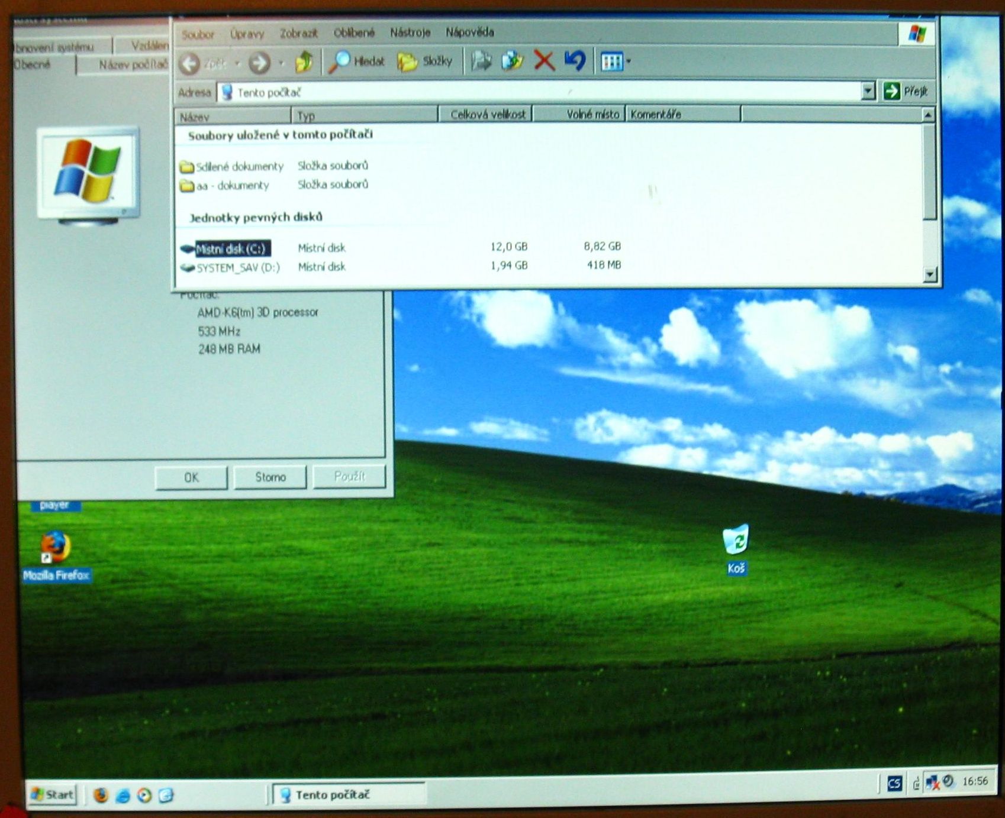Screen dimensions: 1005x818
Task: Open the Nástroje menu
Action: click(410, 33)
